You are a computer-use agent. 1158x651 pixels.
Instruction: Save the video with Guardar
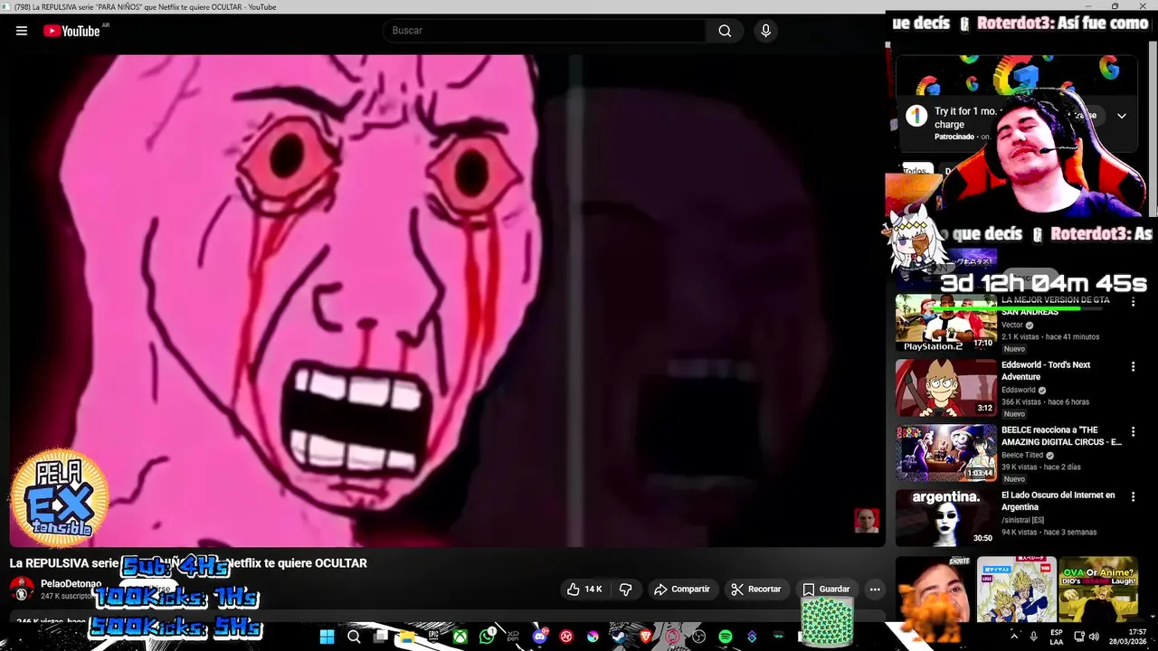[x=827, y=590]
